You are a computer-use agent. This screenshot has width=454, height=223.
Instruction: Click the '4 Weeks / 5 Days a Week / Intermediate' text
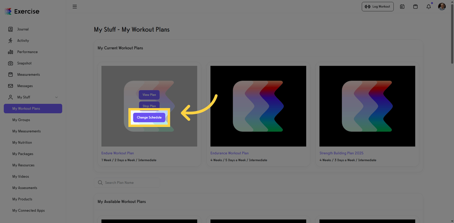click(x=239, y=160)
